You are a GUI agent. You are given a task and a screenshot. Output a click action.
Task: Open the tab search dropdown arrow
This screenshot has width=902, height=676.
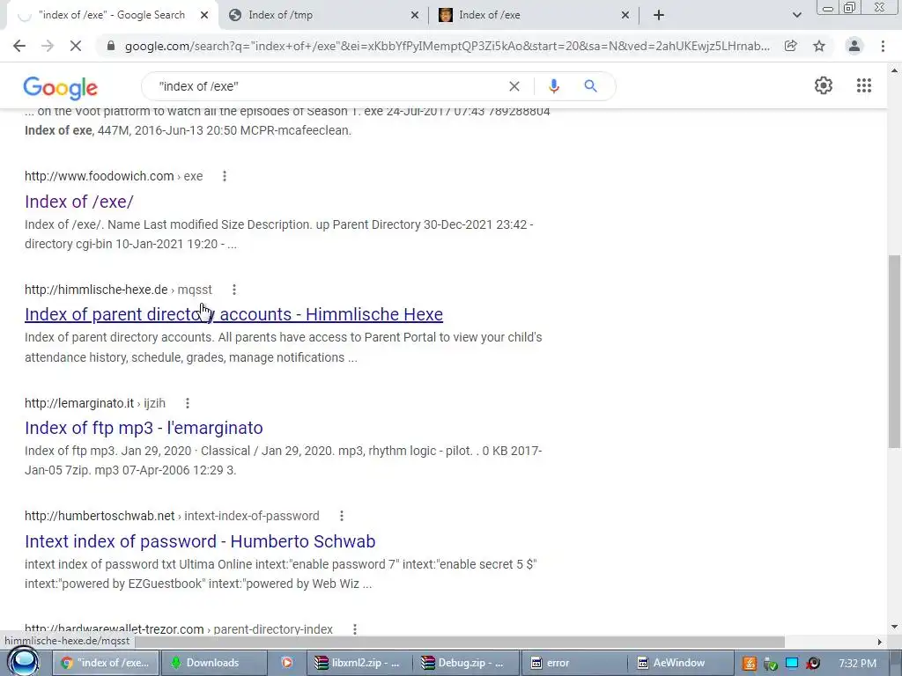coord(796,15)
